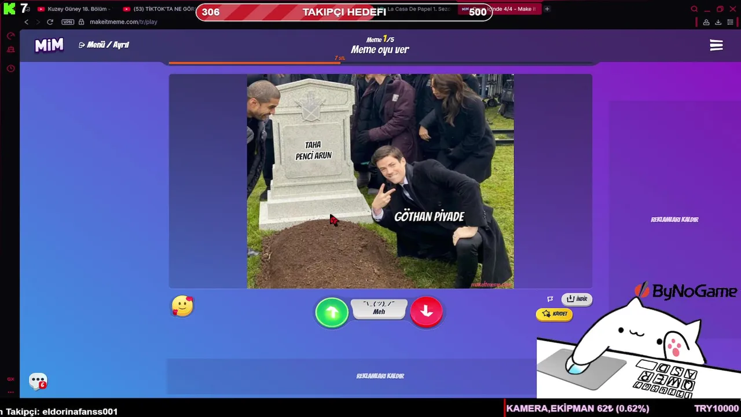Click the 'TRY10000' goal amount
The width and height of the screenshot is (741, 417).
coord(717,409)
